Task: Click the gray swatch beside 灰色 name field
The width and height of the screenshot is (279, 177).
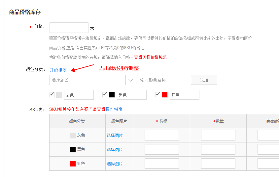Action: 59,95
